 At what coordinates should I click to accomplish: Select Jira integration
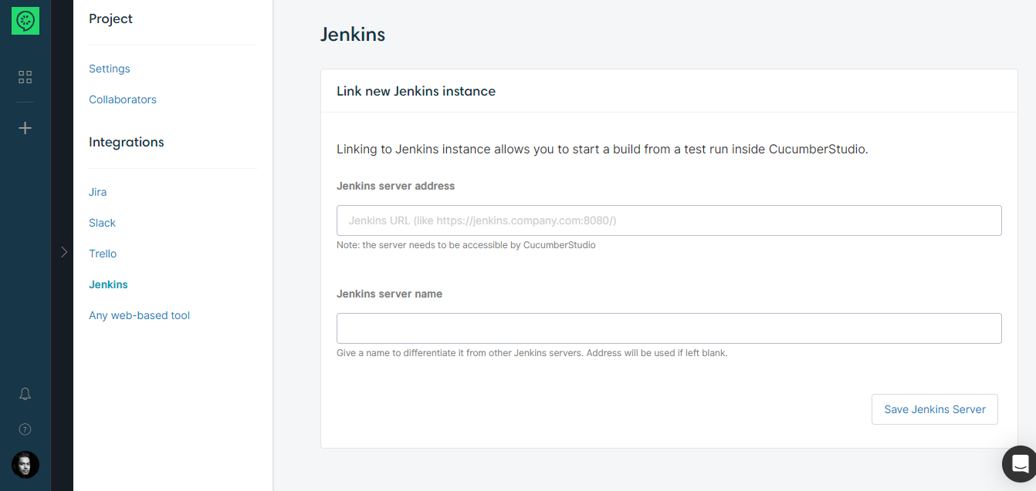98,192
